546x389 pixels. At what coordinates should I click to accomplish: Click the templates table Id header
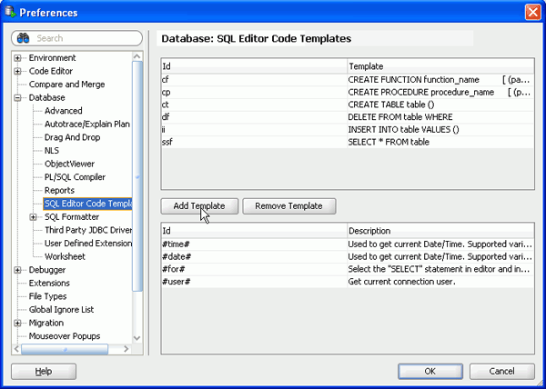254,66
